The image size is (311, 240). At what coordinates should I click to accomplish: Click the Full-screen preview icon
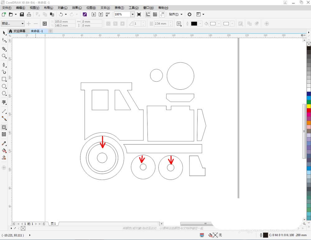pyautogui.click(x=139, y=14)
